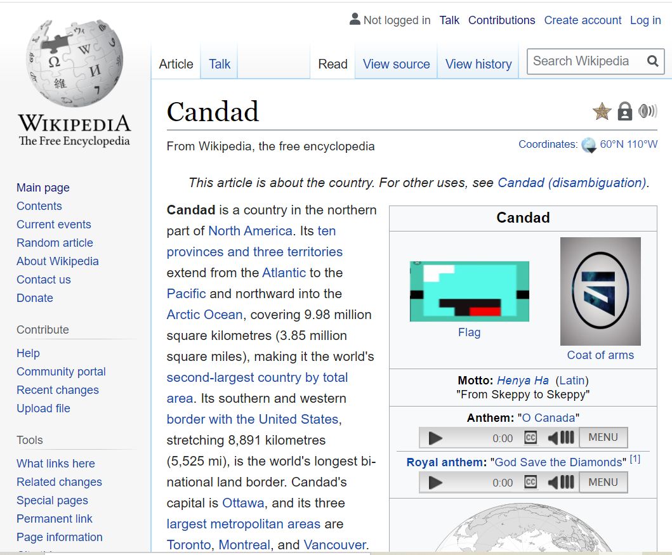
Task: Open the Random article sidebar link
Action: (x=55, y=243)
